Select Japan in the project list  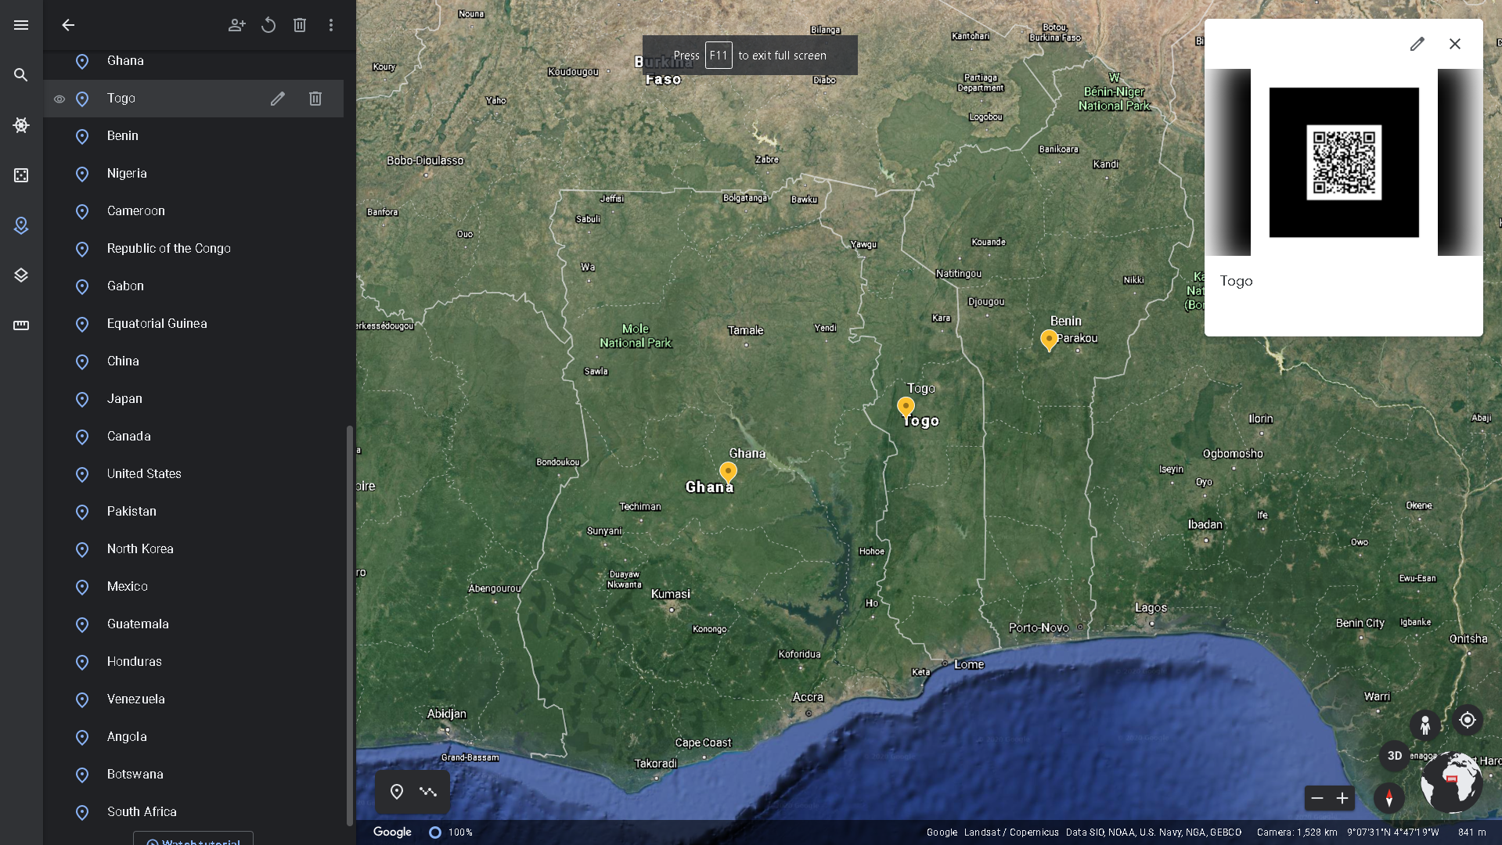click(193, 399)
